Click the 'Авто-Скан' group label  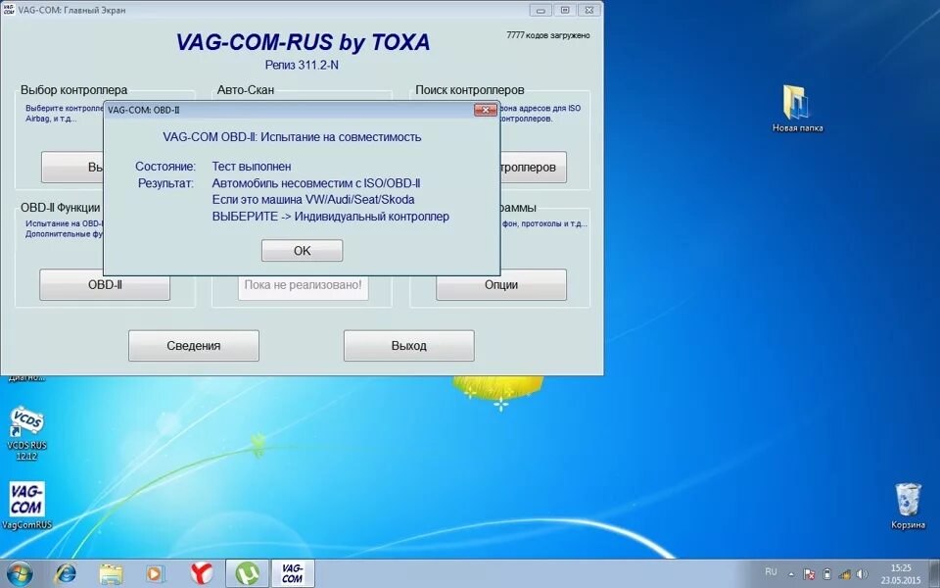click(x=245, y=90)
